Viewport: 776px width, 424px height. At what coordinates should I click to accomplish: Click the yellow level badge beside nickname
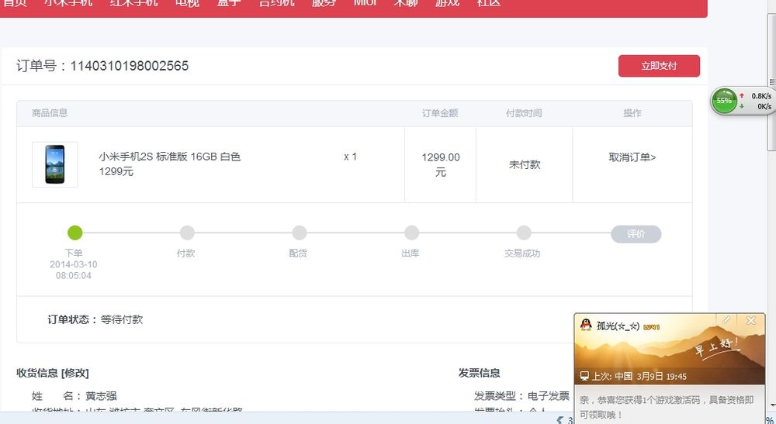[651, 327]
